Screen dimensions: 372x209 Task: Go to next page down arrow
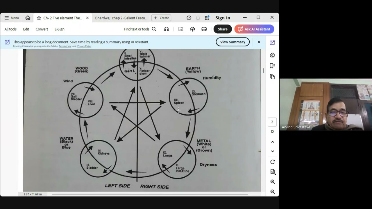pos(273,151)
